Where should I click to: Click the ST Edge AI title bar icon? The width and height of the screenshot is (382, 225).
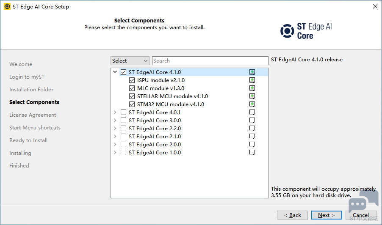coord(7,6)
